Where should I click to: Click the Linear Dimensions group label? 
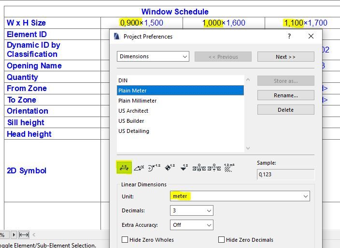click(144, 184)
